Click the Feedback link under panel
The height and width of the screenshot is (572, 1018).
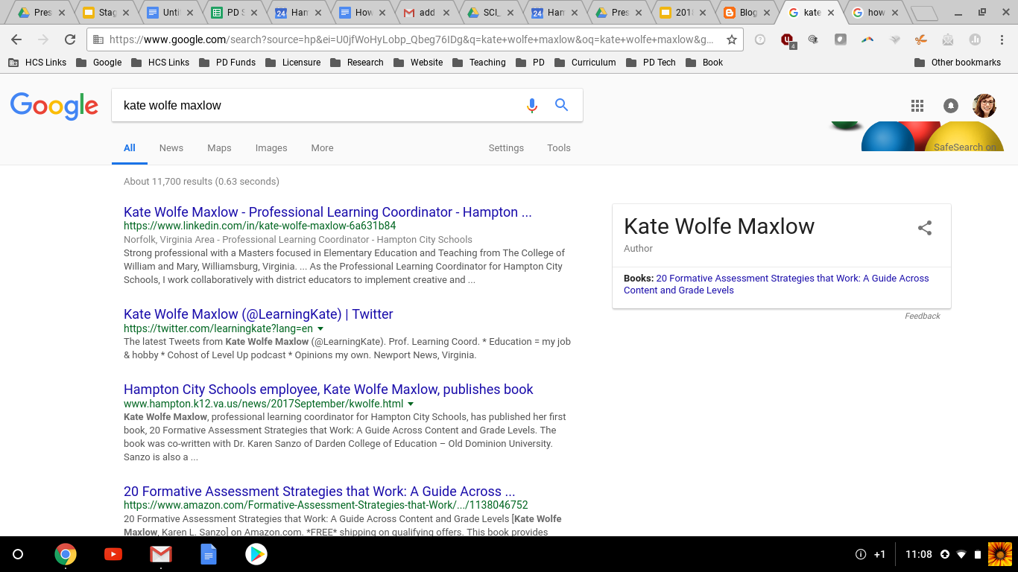tap(923, 316)
